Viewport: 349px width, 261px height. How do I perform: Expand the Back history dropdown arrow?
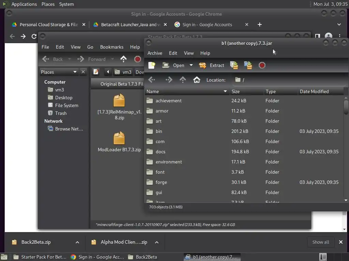[x=70, y=59]
